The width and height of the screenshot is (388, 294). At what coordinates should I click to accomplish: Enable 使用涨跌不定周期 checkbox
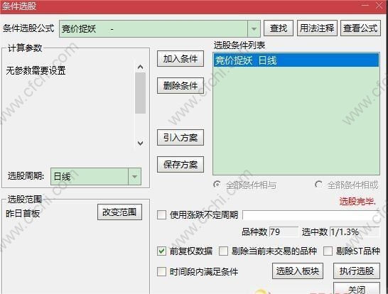[161, 214]
